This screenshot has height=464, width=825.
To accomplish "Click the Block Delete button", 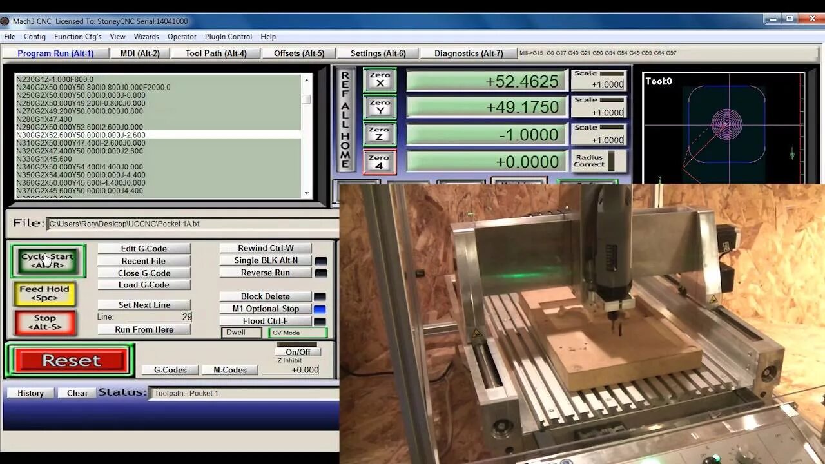I will pos(266,296).
